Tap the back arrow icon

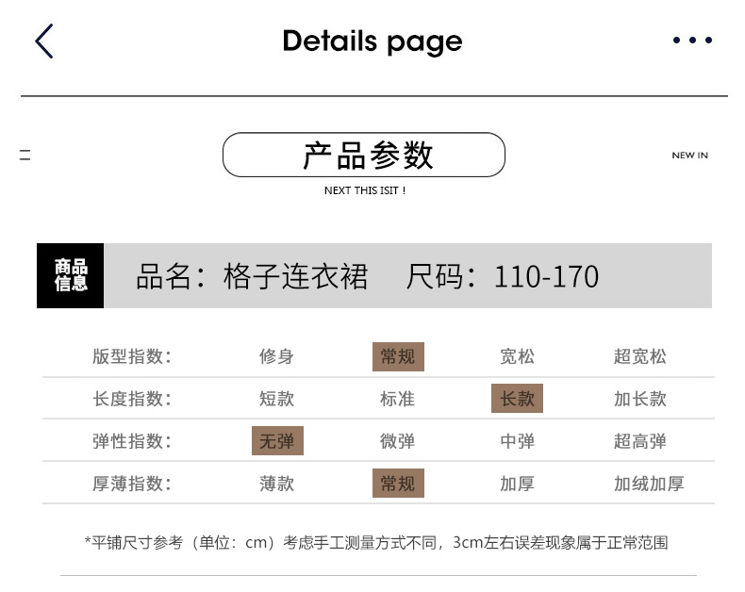tap(44, 41)
